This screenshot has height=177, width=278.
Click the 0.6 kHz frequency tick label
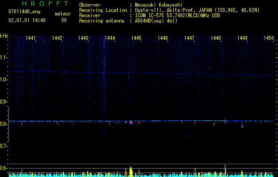pyautogui.click(x=4, y=168)
